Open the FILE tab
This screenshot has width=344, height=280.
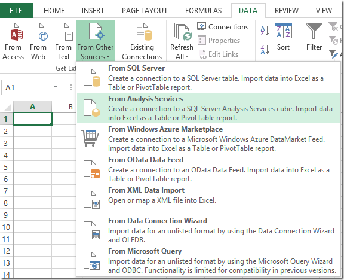pyautogui.click(x=16, y=10)
